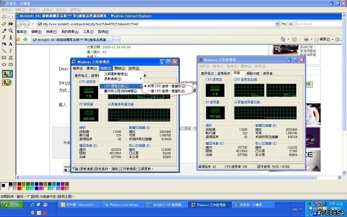
Task: Click the IE Forward arrow button
Action: tap(27, 24)
